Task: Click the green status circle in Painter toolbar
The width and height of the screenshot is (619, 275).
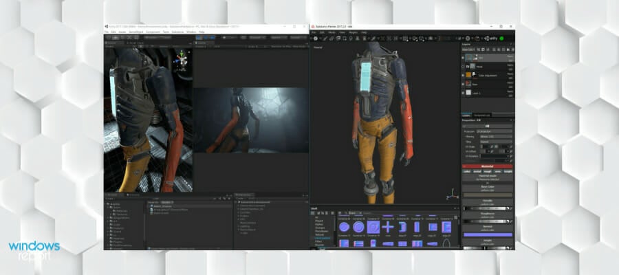Action: click(x=501, y=38)
